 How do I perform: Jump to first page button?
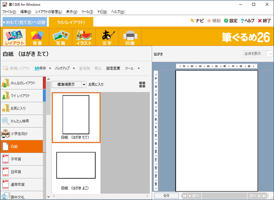[x=184, y=196]
